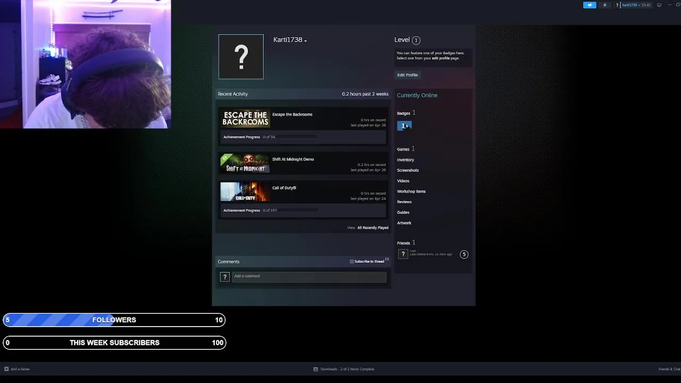The width and height of the screenshot is (681, 383).
Task: Click the Shift At Midnight Demo title
Action: (293, 159)
